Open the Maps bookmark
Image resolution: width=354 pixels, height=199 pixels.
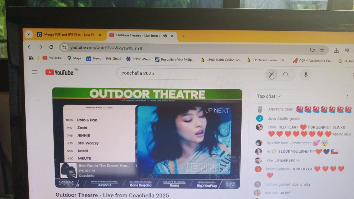click(x=74, y=58)
